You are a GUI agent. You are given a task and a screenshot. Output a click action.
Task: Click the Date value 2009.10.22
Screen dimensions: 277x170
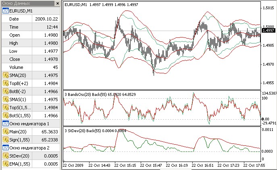point(46,19)
